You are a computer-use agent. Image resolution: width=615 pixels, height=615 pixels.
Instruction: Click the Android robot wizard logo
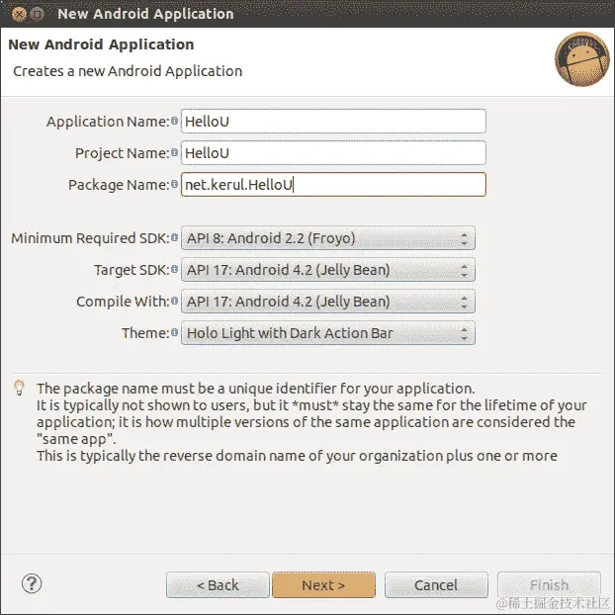582,59
